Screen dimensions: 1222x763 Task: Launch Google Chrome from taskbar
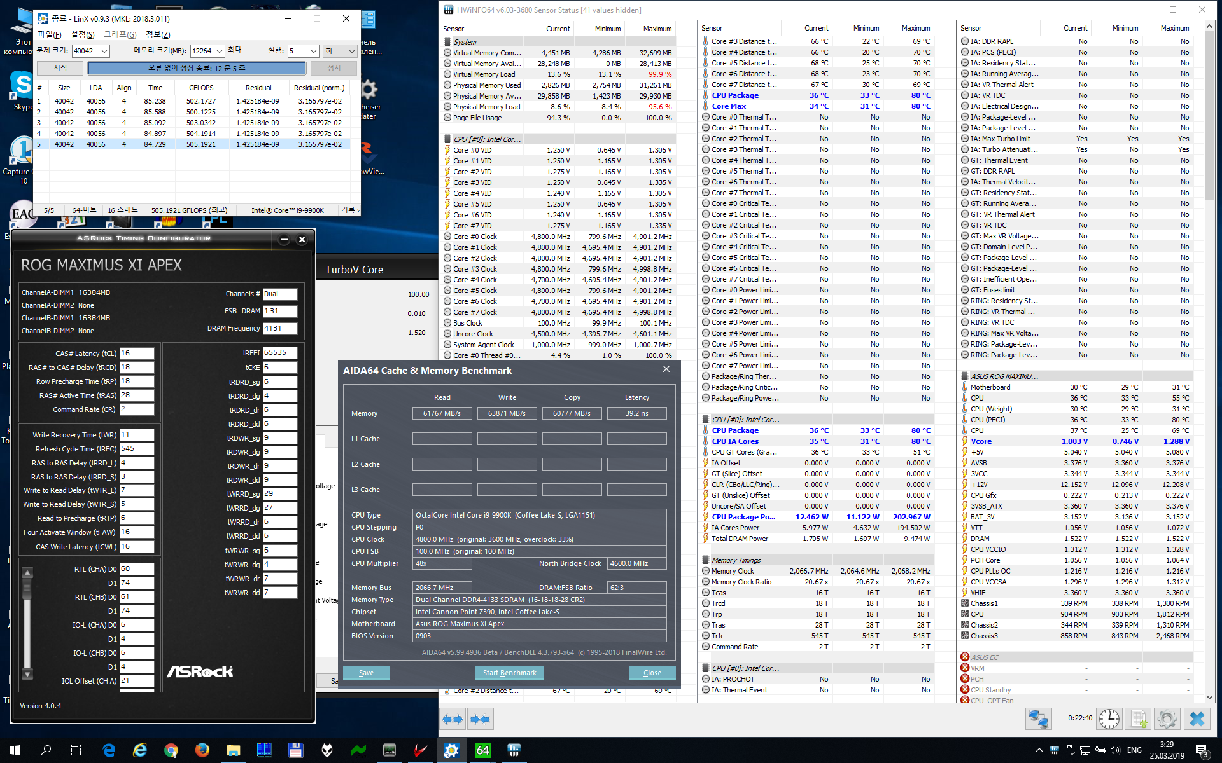tap(171, 750)
